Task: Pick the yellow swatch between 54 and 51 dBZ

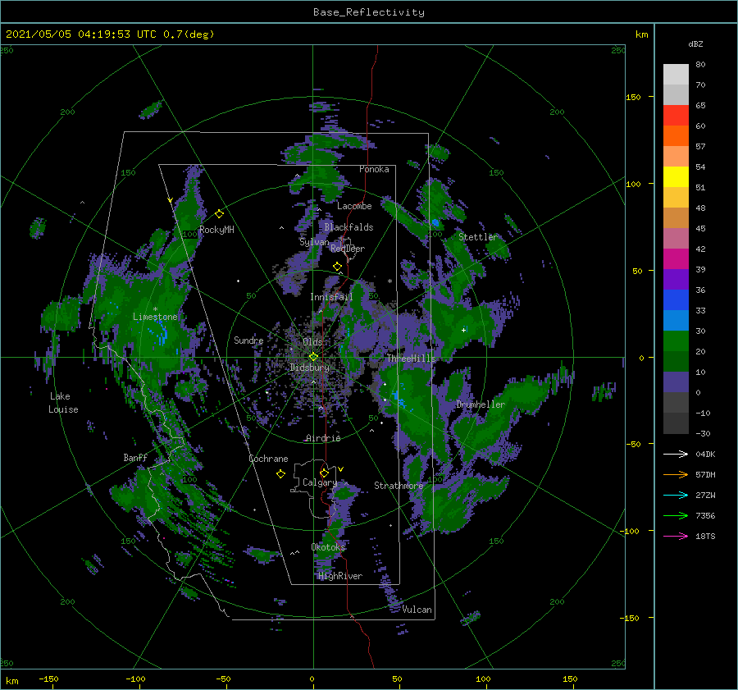Action: pos(676,177)
